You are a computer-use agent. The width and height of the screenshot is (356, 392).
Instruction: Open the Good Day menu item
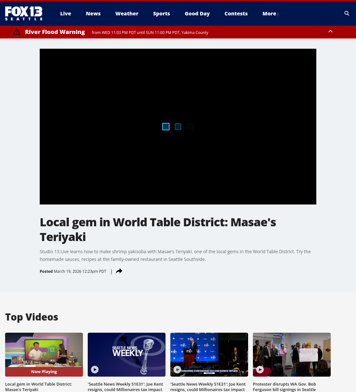[x=197, y=13]
